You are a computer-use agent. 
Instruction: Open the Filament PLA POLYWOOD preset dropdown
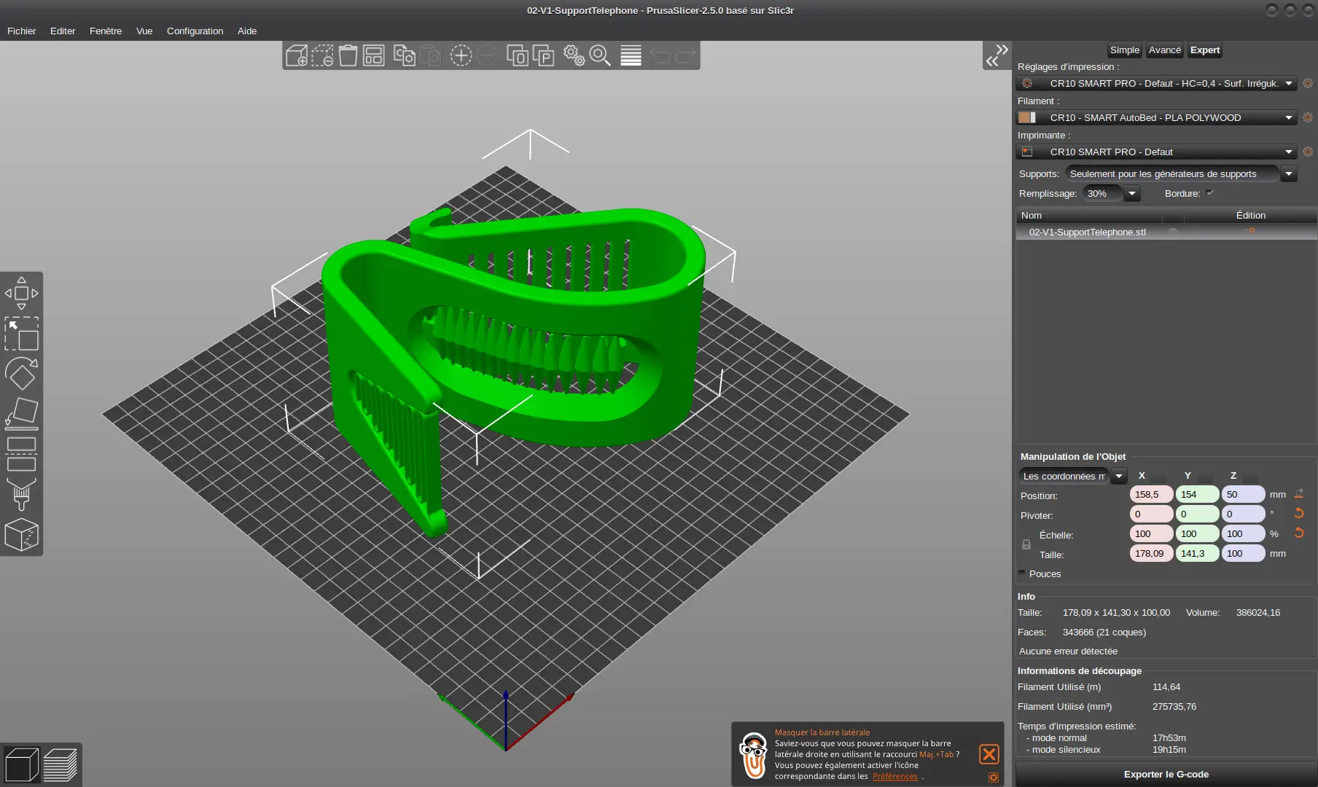click(1288, 117)
